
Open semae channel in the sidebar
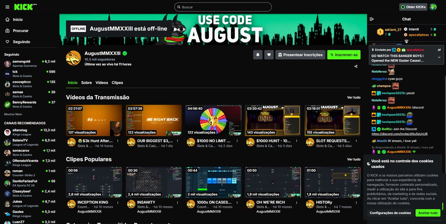point(30,94)
